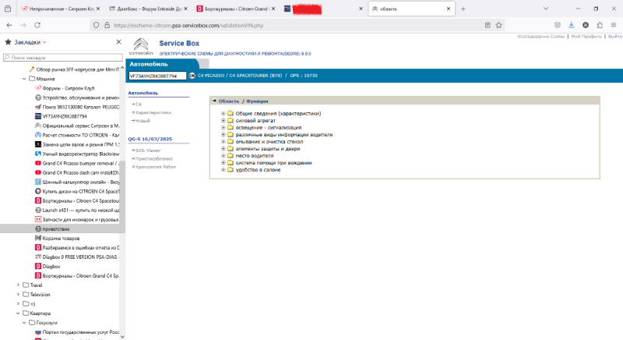Viewport: 623px width, 340px height.
Task: Click the OK button next to VIN field
Action: [x=192, y=76]
